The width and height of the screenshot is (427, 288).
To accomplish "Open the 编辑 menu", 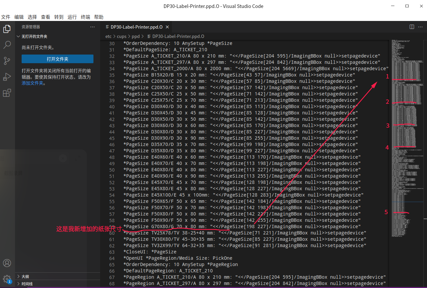I will tap(19, 17).
